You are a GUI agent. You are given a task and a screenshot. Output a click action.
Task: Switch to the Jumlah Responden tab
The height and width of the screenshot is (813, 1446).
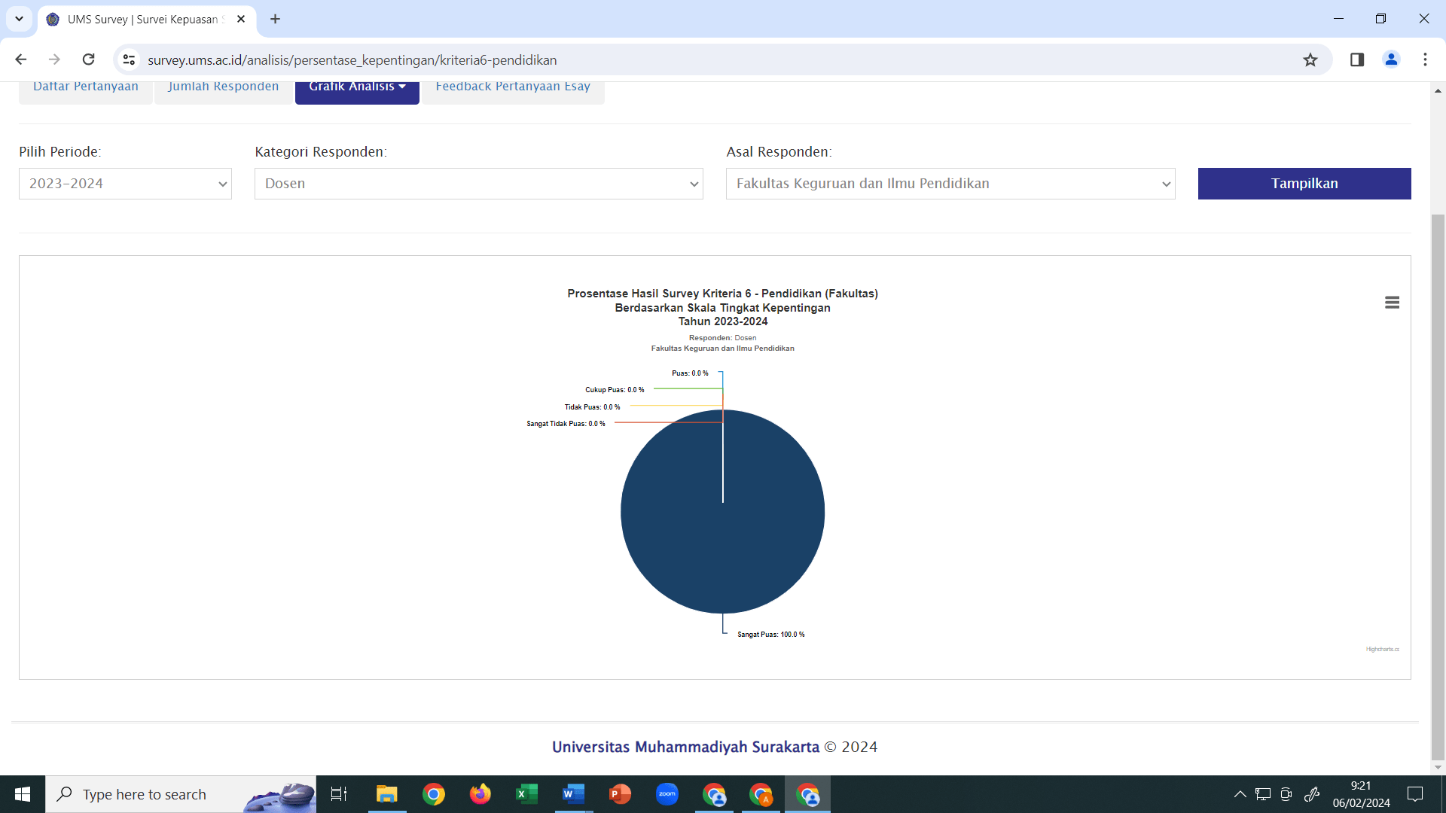pos(224,89)
